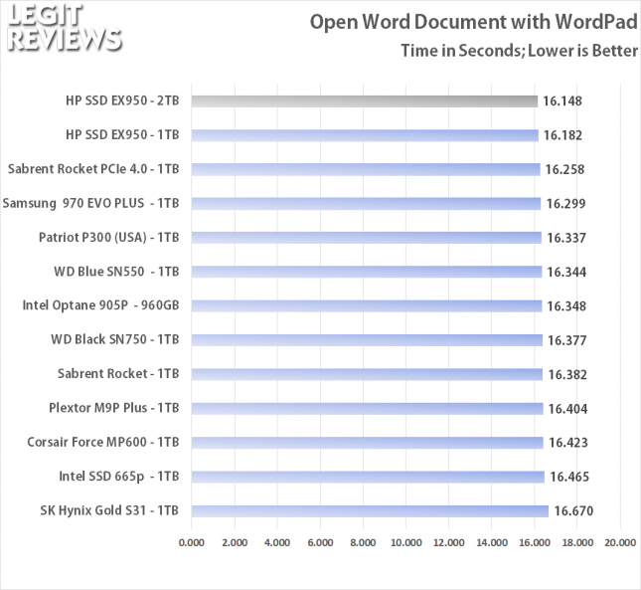Click the WD Blue SN550 bar

pyautogui.click(x=367, y=272)
